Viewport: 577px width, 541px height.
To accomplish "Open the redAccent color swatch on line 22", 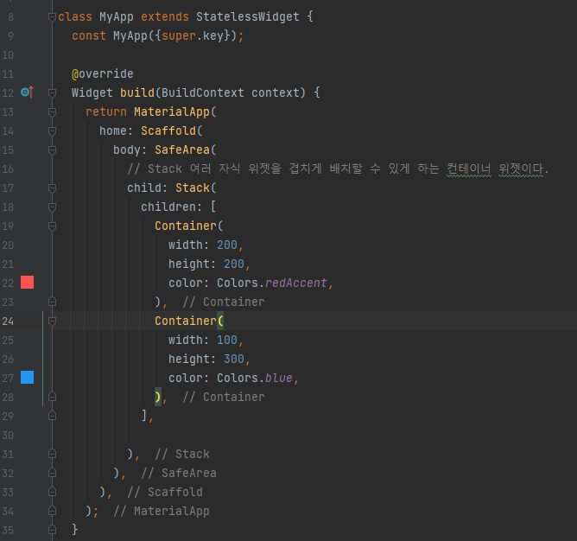I will 28,283.
